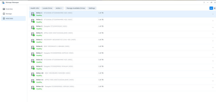216x102 pixels.
Task: Expand Drive 2 details chevron
Action: (213, 21)
